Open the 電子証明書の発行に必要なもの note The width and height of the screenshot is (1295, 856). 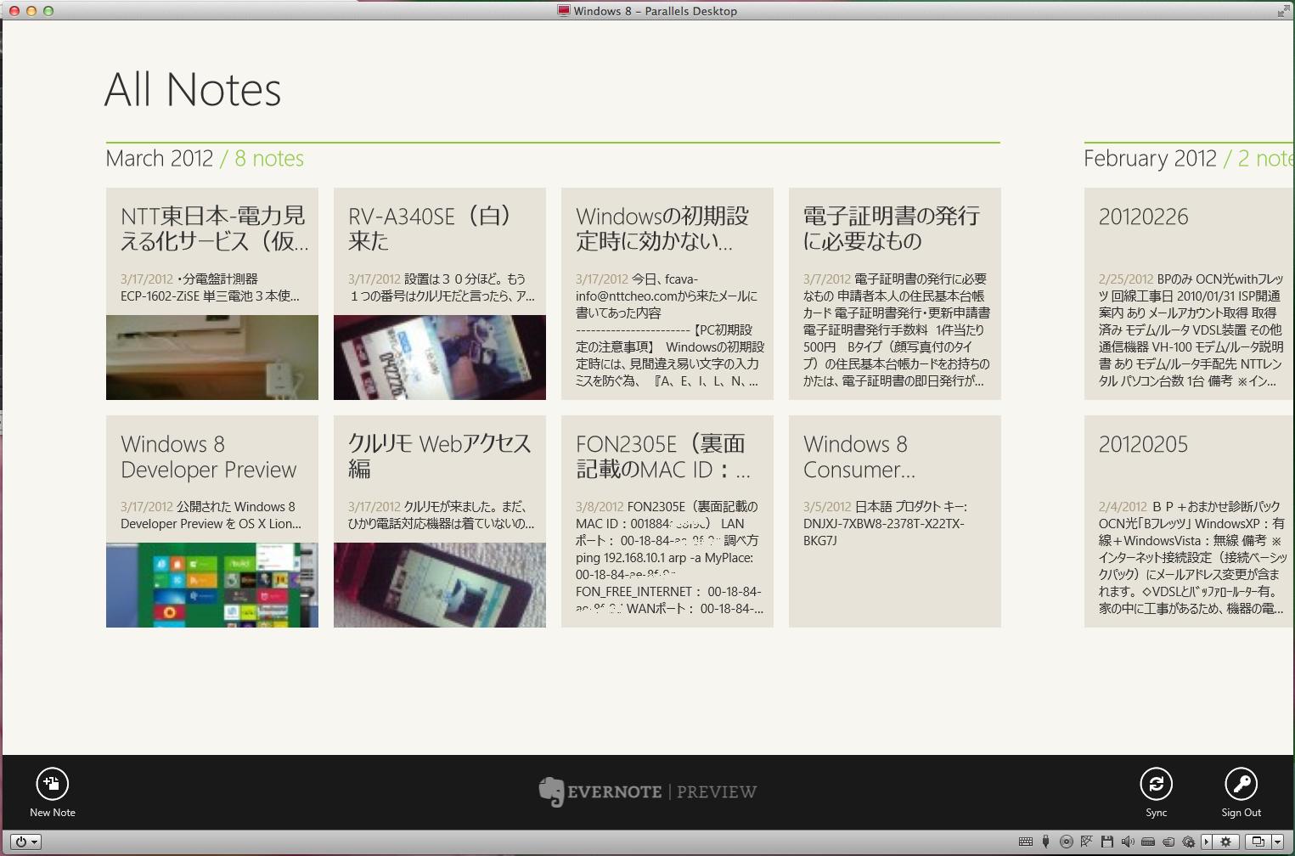tap(895, 293)
